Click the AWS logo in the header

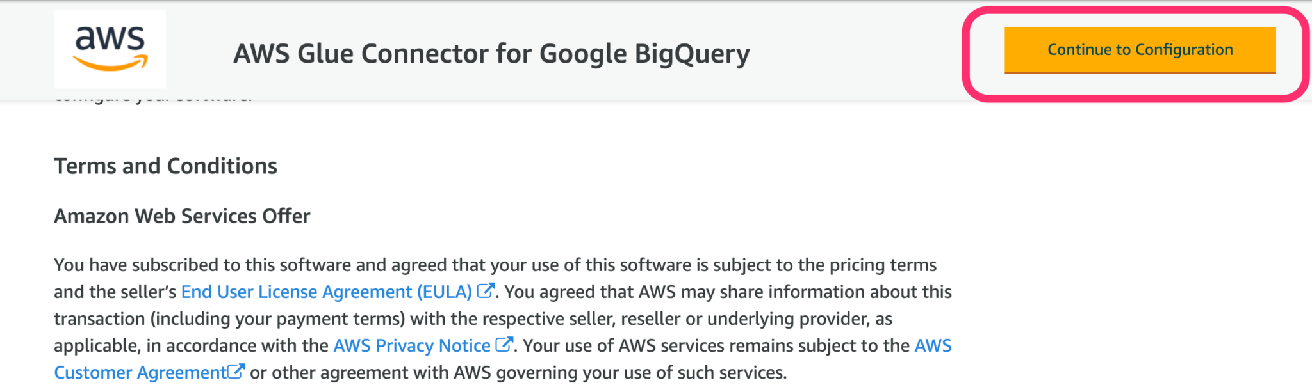pyautogui.click(x=110, y=48)
